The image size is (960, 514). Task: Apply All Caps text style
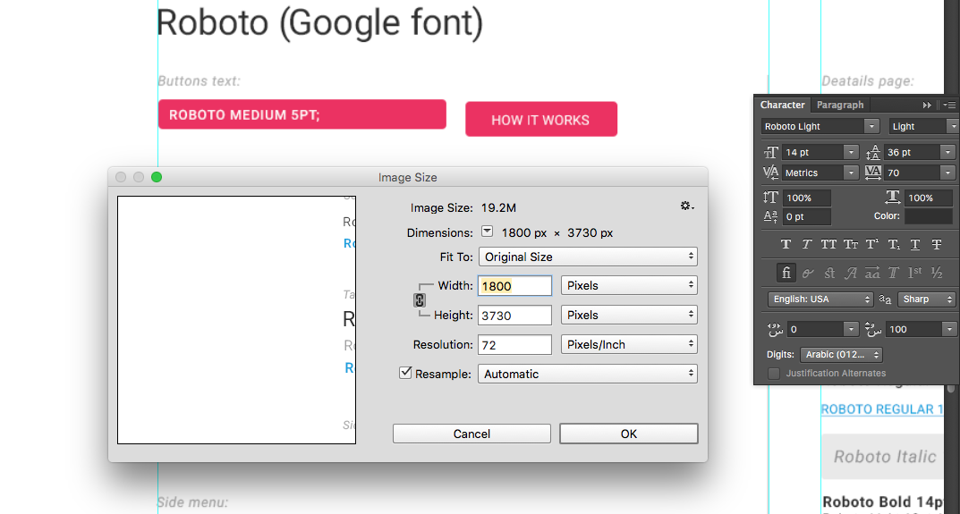[828, 244]
